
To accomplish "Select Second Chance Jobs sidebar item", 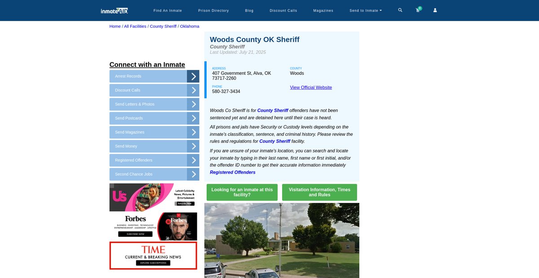I will point(148,174).
